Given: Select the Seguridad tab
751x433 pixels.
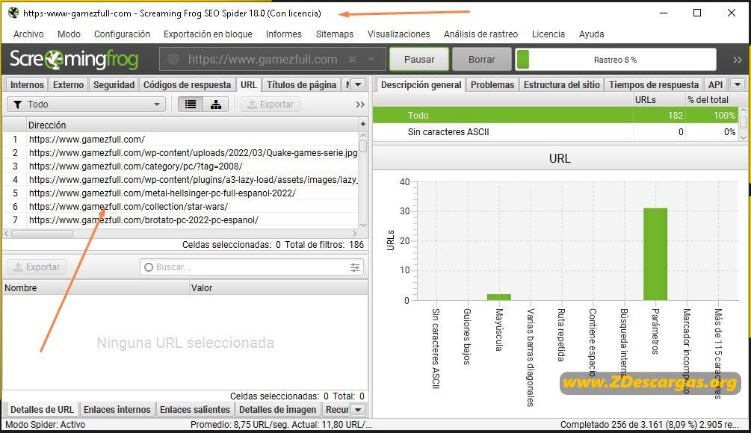Looking at the screenshot, I should coord(114,84).
